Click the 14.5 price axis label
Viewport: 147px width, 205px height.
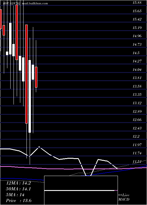tap(136, 53)
